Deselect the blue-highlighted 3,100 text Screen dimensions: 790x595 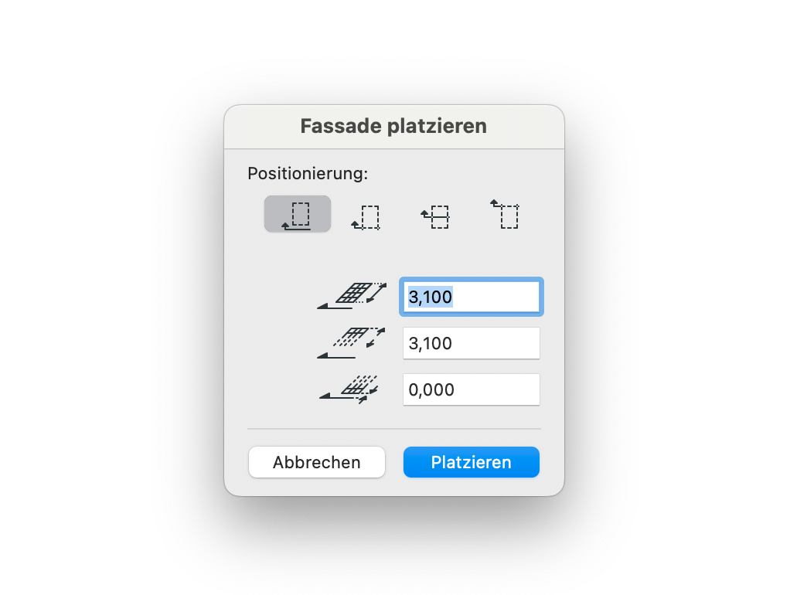[431, 297]
